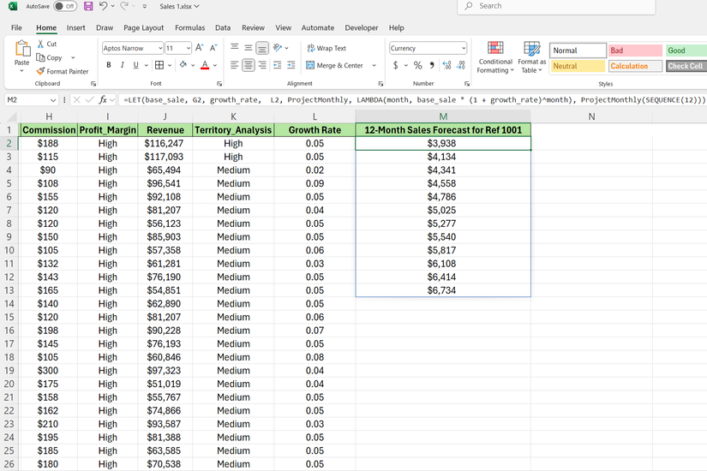Click the Undo arrow icon

coord(103,6)
